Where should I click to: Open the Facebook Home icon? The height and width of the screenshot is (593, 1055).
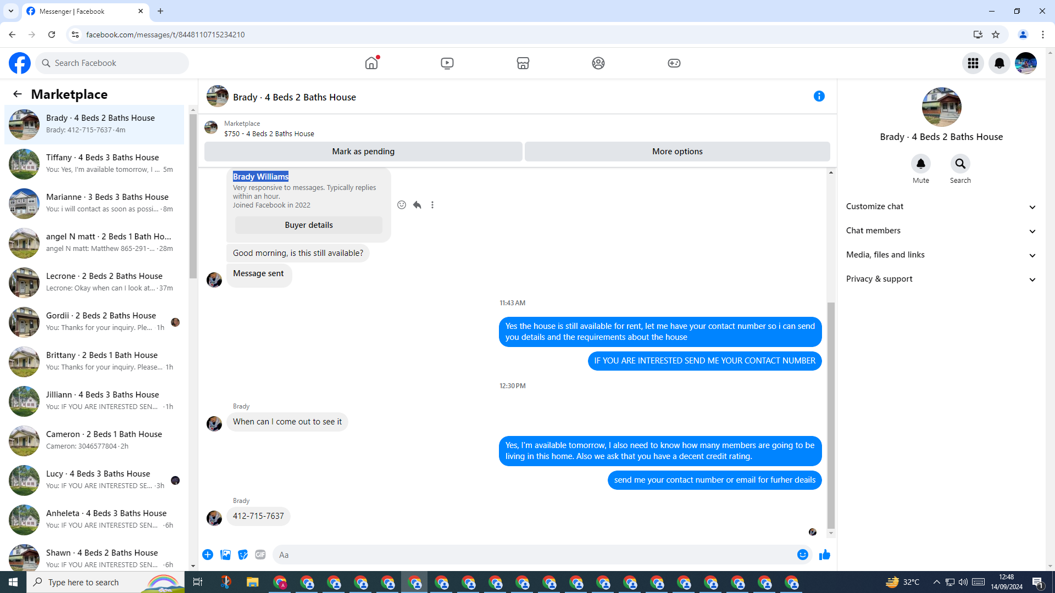pos(371,63)
